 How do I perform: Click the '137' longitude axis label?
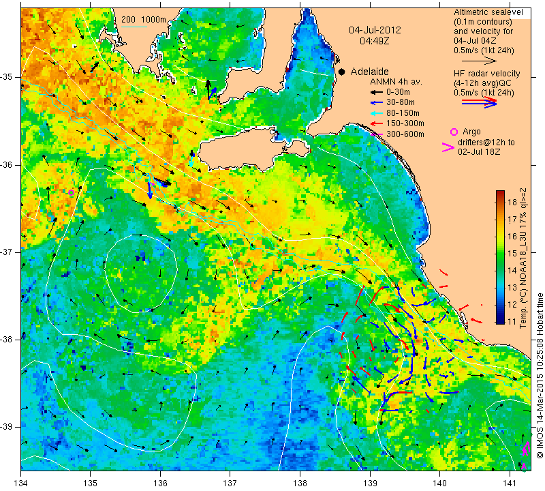tap(230, 483)
